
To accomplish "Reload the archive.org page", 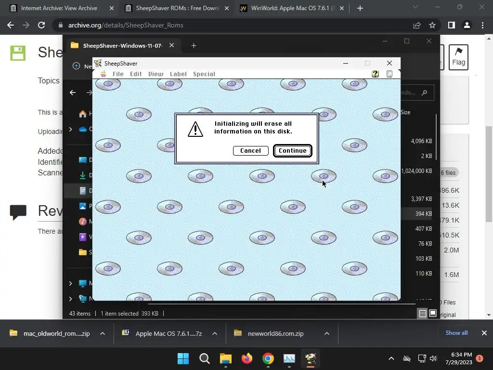I will point(41,25).
